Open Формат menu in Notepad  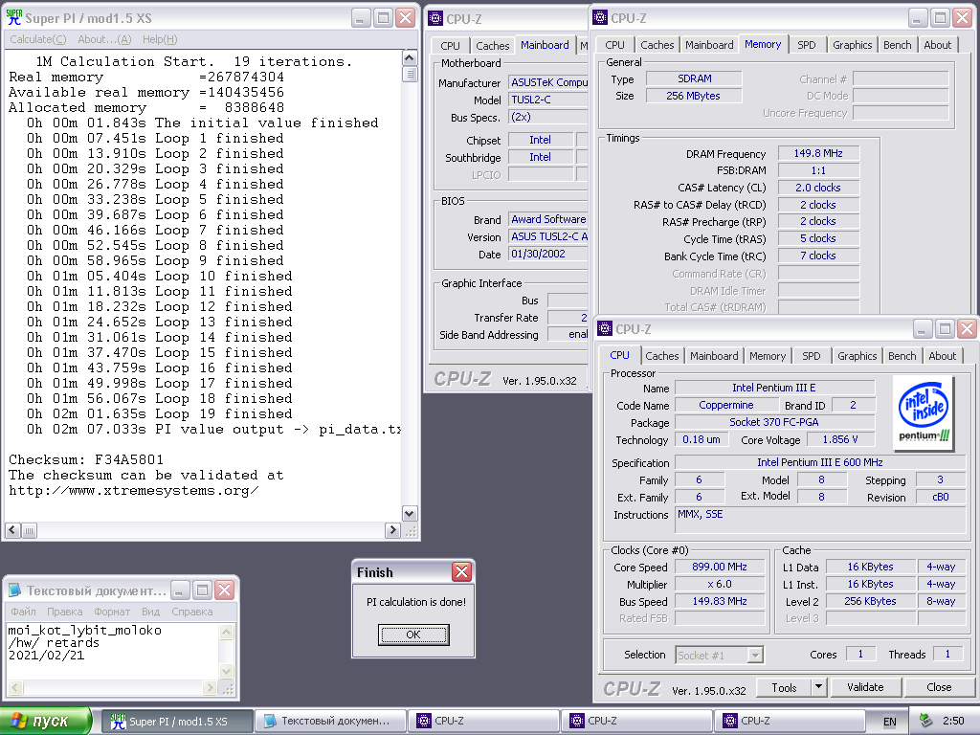point(112,612)
